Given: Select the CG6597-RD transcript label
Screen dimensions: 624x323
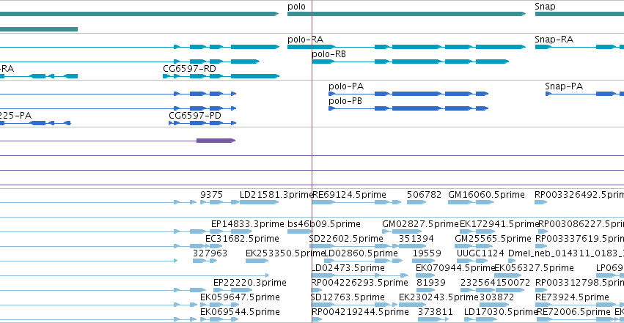Looking at the screenshot, I should point(189,69).
